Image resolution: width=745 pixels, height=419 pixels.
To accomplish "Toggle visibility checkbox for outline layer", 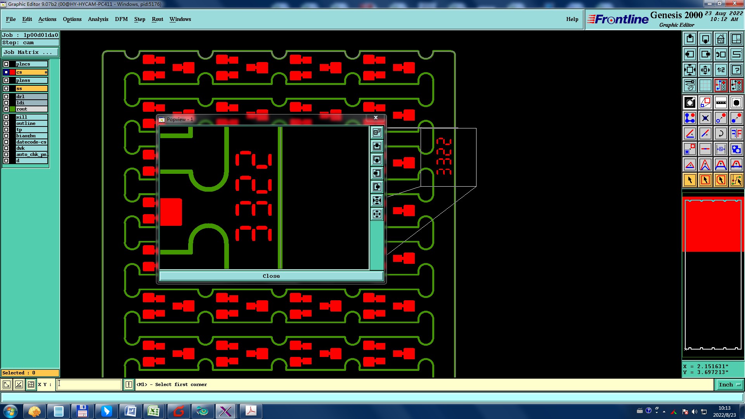I will pyautogui.click(x=6, y=123).
